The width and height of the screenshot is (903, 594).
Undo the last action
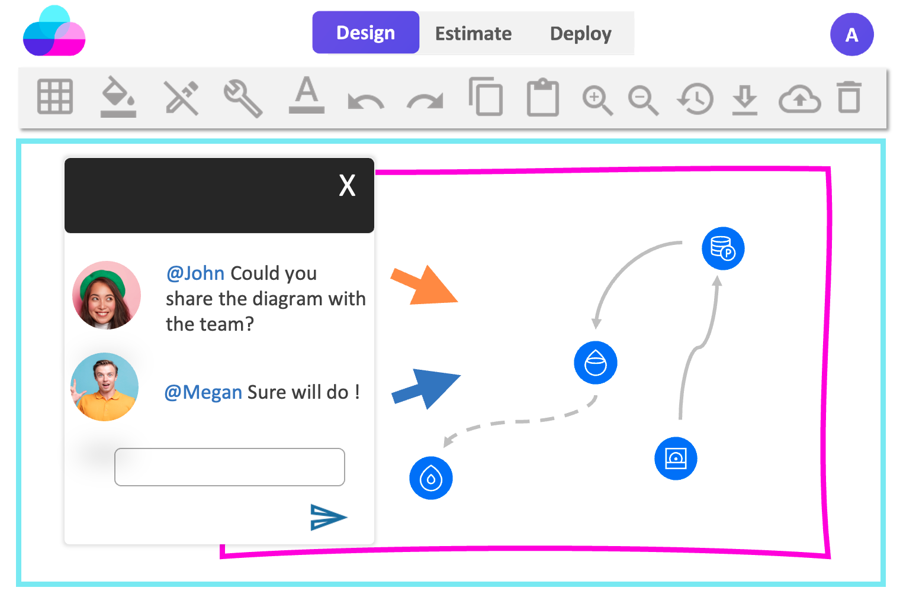(365, 98)
